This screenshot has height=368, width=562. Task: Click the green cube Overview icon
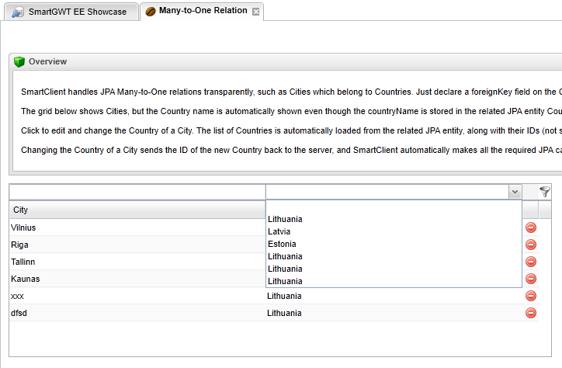click(x=19, y=62)
